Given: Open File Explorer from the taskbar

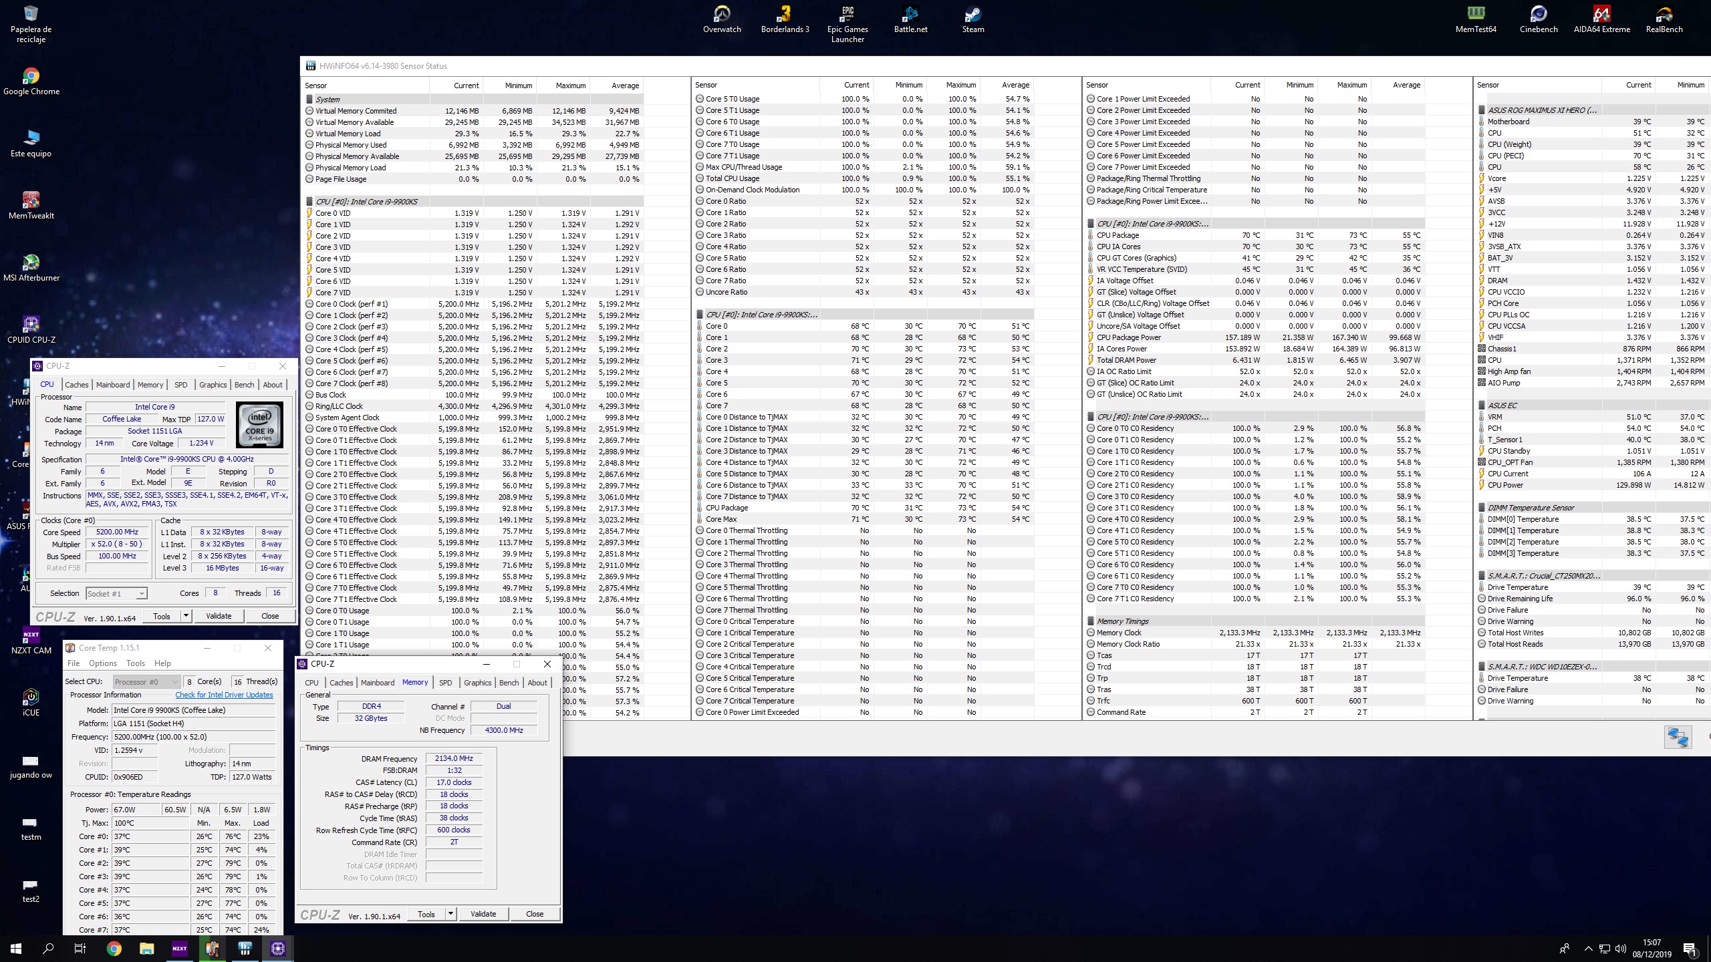Looking at the screenshot, I should click(147, 948).
